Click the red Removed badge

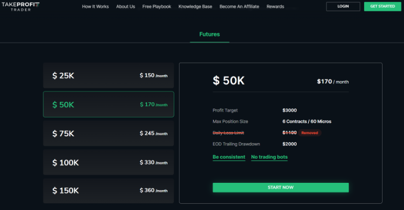[309, 133]
